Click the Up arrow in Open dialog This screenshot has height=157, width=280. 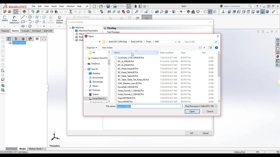99,42
